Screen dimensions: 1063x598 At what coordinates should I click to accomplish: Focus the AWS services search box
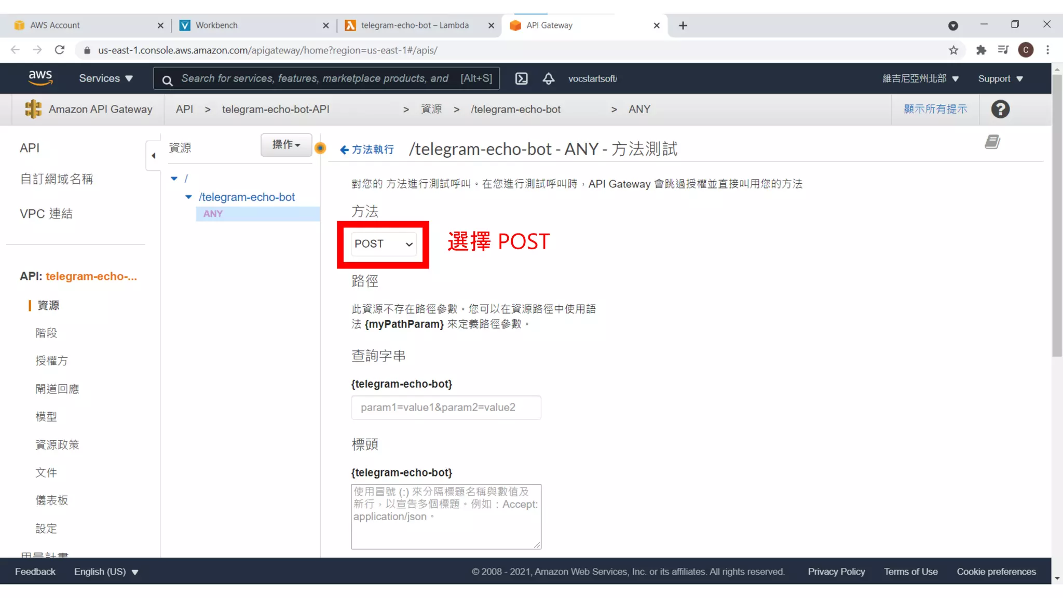pyautogui.click(x=326, y=78)
